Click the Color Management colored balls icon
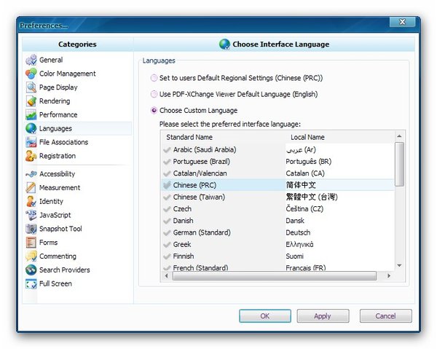This screenshot has width=437, height=349. [x=31, y=74]
